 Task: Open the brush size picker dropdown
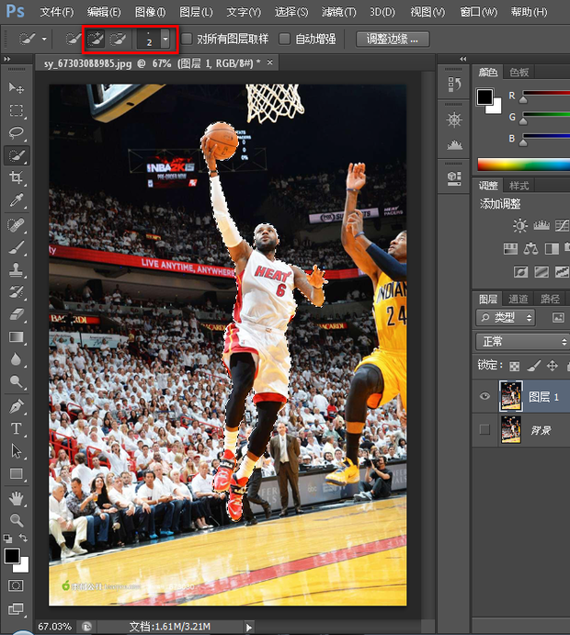click(165, 40)
